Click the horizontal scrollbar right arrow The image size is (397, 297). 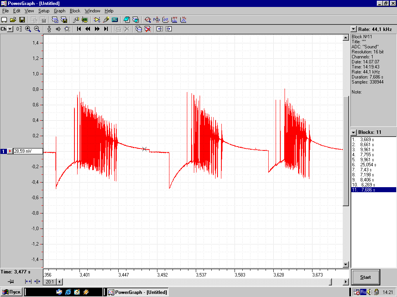pyautogui.click(x=345, y=282)
